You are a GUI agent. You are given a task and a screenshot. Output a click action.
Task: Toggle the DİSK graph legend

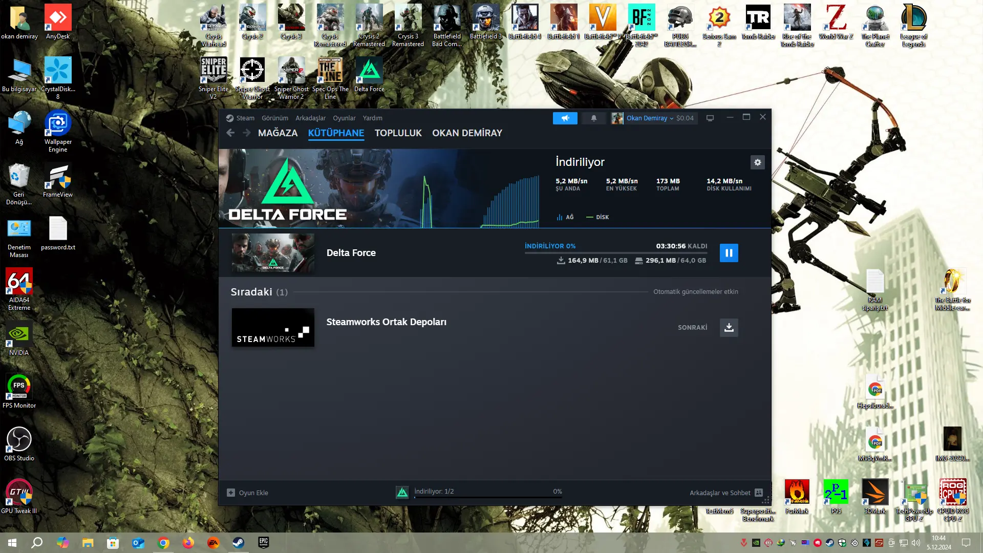(597, 217)
